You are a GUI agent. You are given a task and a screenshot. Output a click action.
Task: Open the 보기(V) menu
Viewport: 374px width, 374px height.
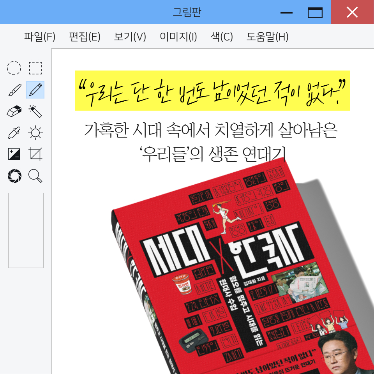tap(130, 37)
